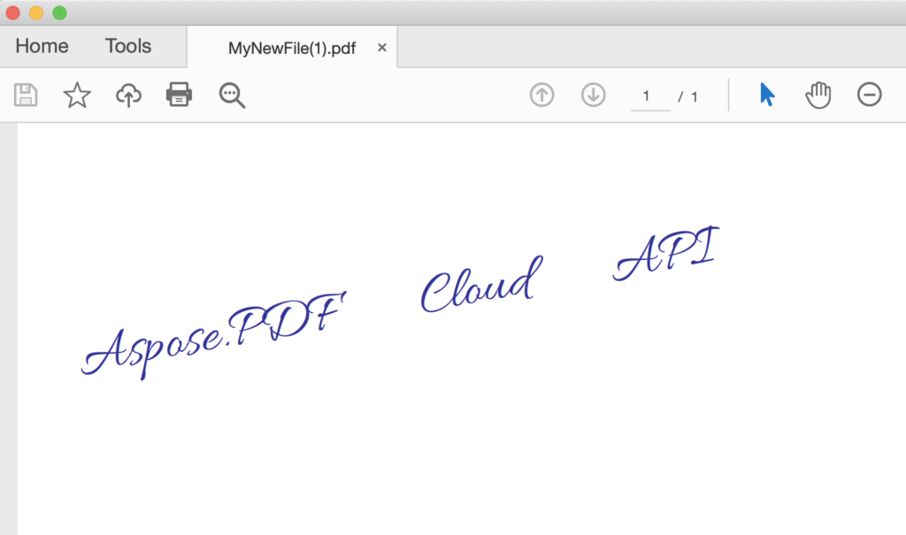
Task: Go to next page with down arrow
Action: point(594,95)
